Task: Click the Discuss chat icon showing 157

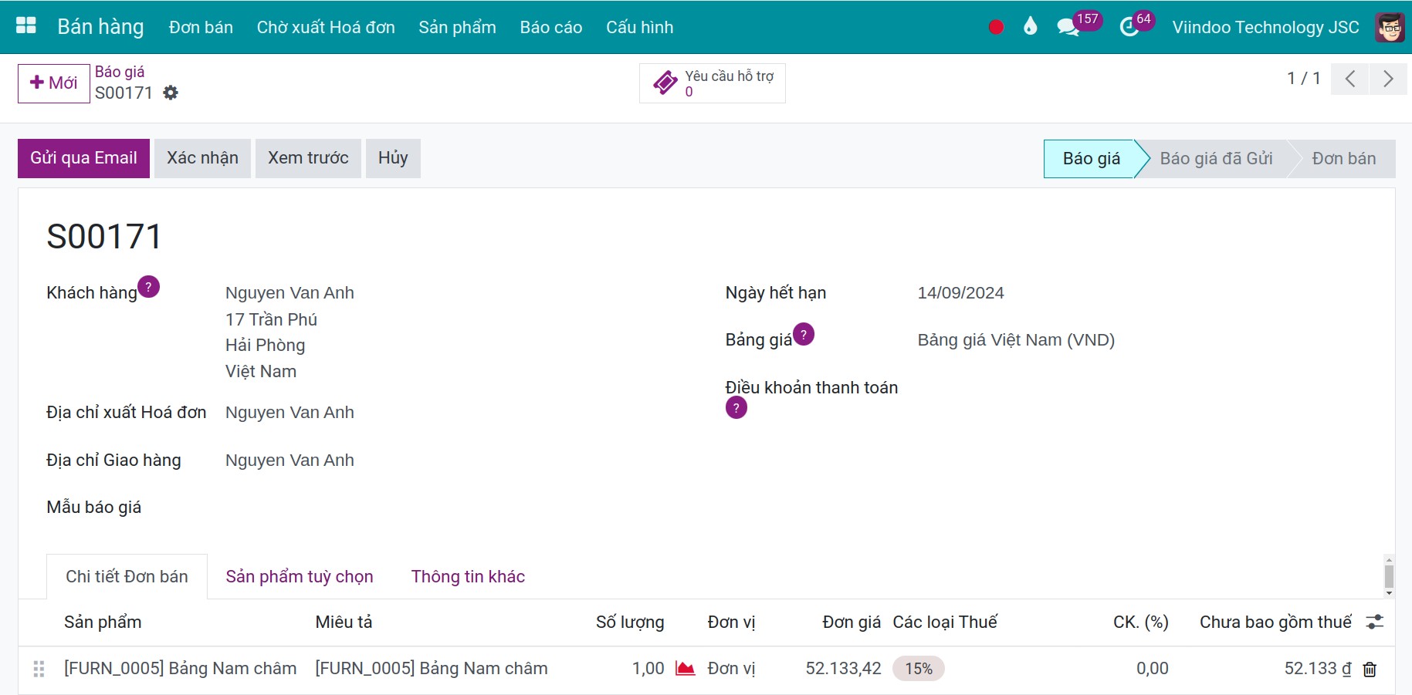Action: click(1069, 25)
